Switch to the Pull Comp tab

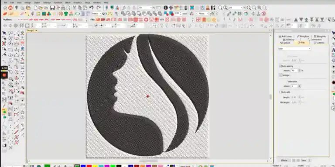coord(285,37)
